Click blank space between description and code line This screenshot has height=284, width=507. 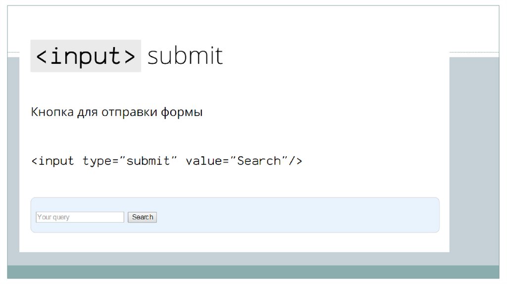[x=198, y=137]
